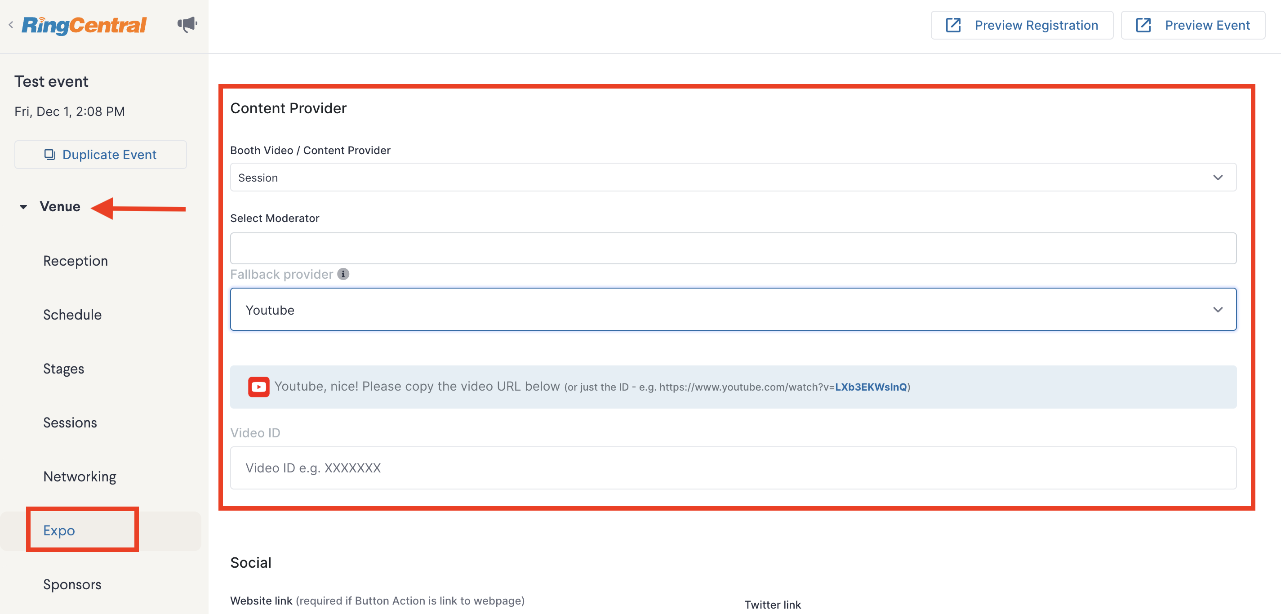
Task: Open the Sponsors section
Action: (x=72, y=584)
